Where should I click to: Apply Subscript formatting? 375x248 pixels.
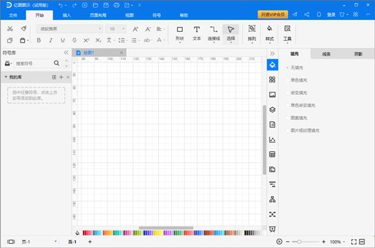pos(98,40)
